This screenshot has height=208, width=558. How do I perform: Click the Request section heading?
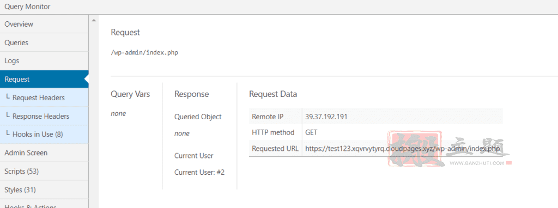point(125,32)
